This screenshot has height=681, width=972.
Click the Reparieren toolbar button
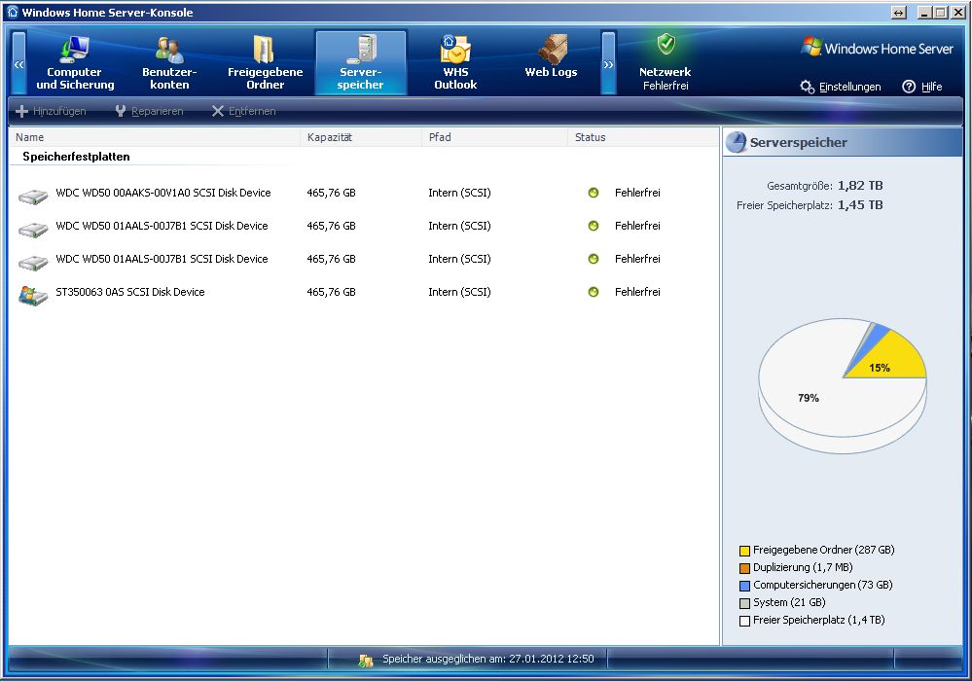[150, 111]
